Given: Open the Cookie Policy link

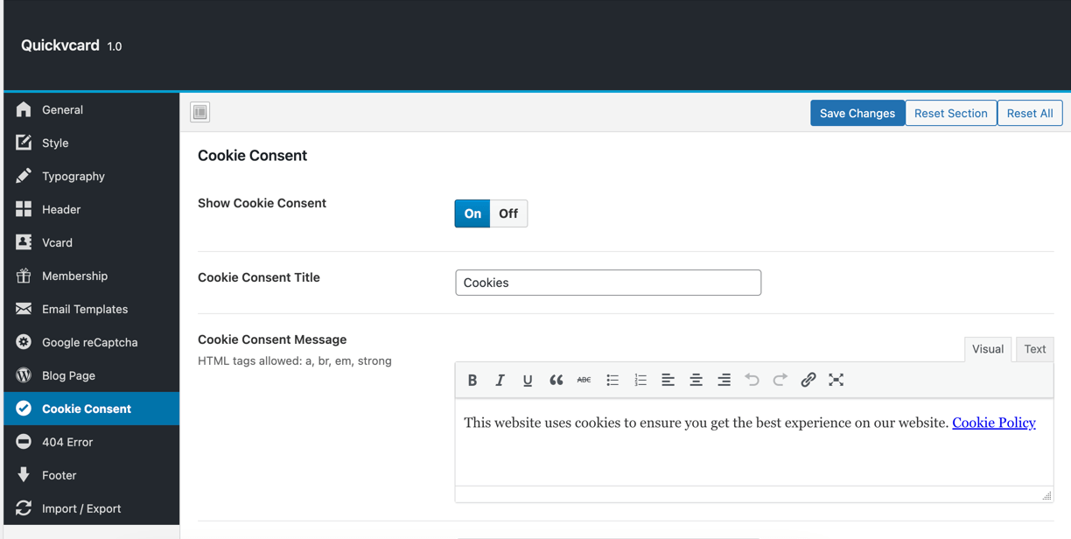Looking at the screenshot, I should 993,423.
